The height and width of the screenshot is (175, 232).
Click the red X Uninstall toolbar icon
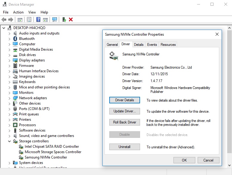point(71,19)
